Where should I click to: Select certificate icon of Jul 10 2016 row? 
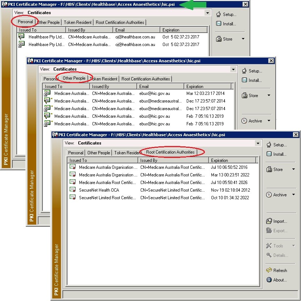73,167
